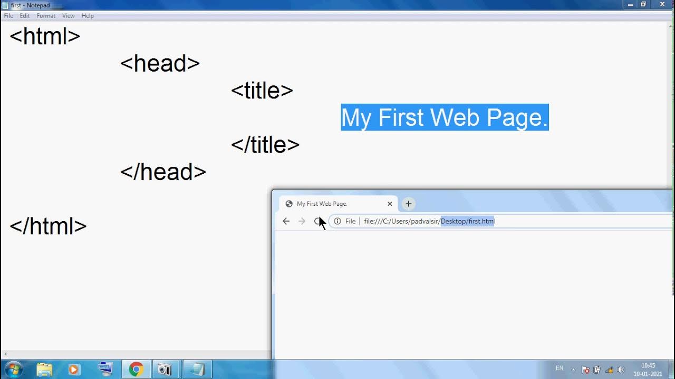The width and height of the screenshot is (675, 379).
Task: Switch to Notepad on the taskbar
Action: 197,370
